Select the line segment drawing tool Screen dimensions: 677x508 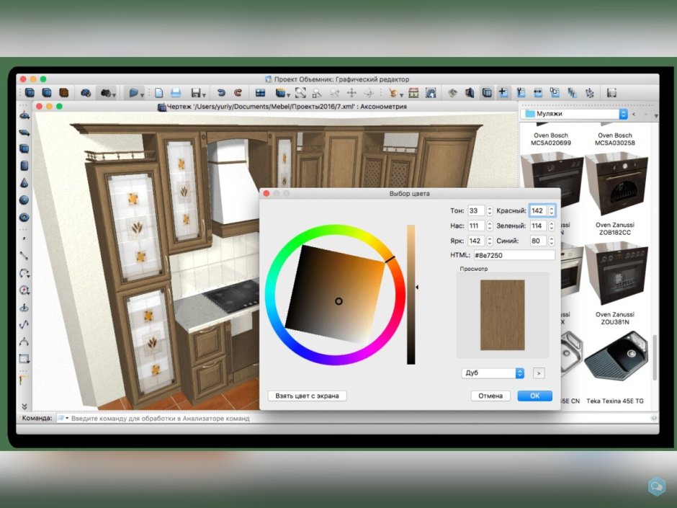(x=24, y=256)
